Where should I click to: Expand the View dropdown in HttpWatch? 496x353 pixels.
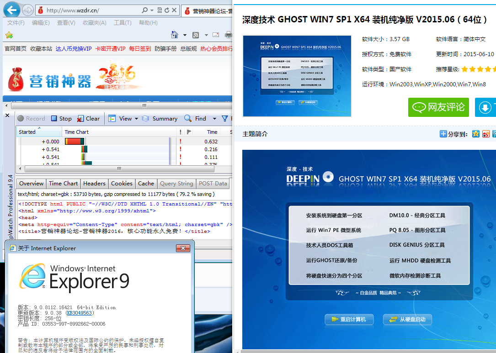pos(136,119)
